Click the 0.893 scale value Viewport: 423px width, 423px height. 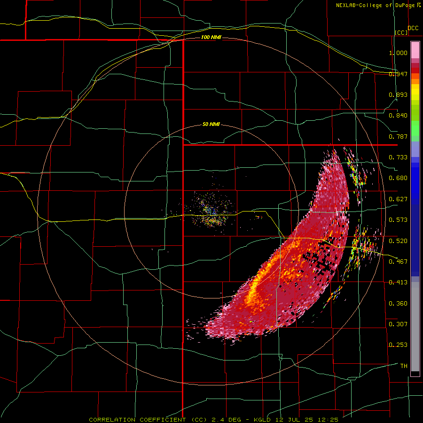[398, 94]
